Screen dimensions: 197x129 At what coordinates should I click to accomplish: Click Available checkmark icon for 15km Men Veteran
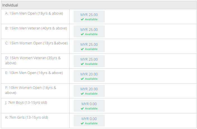point(82,34)
